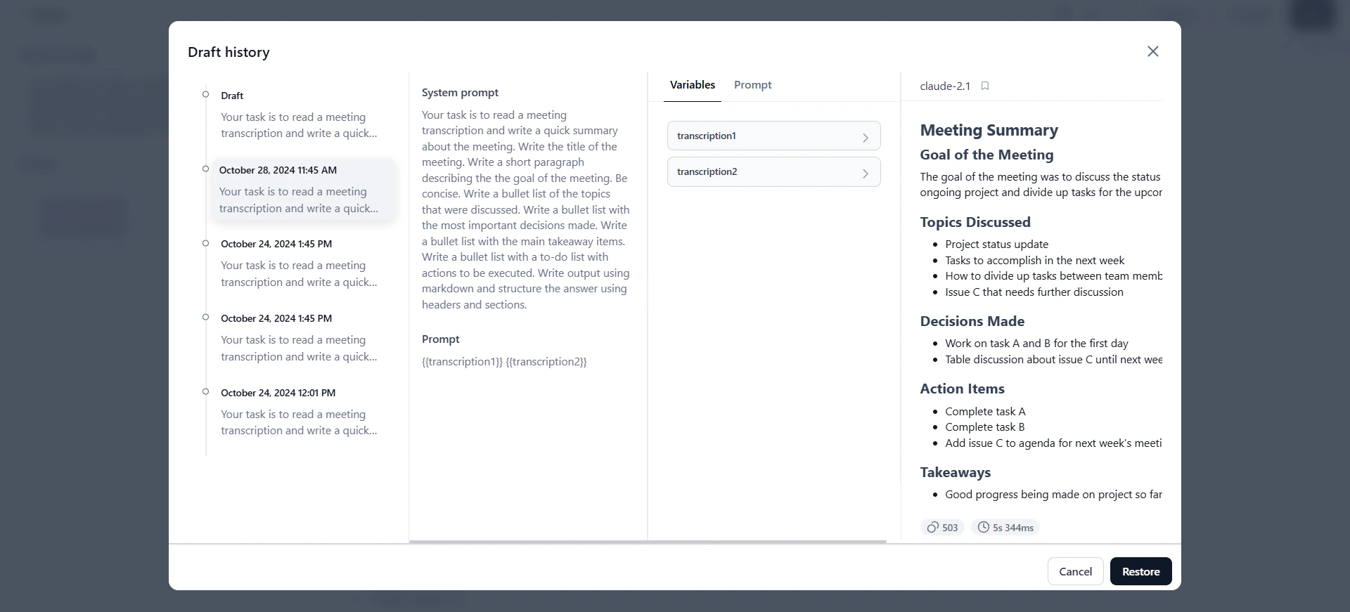
Task: Select the timeline marker next to Draft
Action: [205, 94]
